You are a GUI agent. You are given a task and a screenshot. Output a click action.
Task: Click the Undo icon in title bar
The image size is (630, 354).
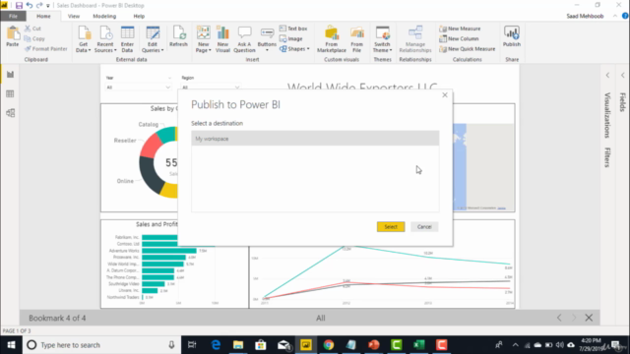pos(30,5)
